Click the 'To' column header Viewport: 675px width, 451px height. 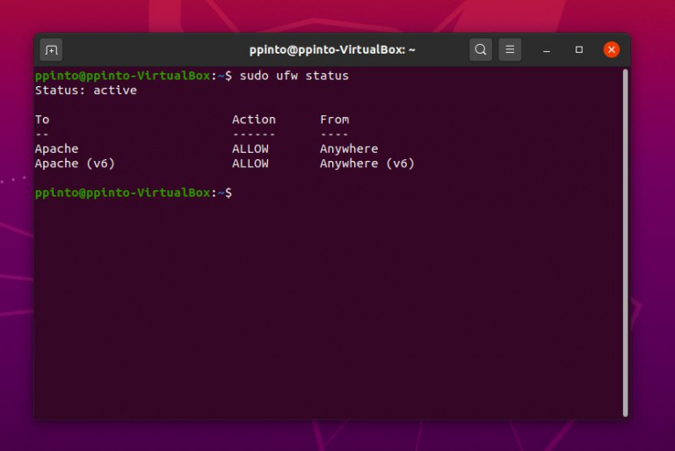(42, 120)
